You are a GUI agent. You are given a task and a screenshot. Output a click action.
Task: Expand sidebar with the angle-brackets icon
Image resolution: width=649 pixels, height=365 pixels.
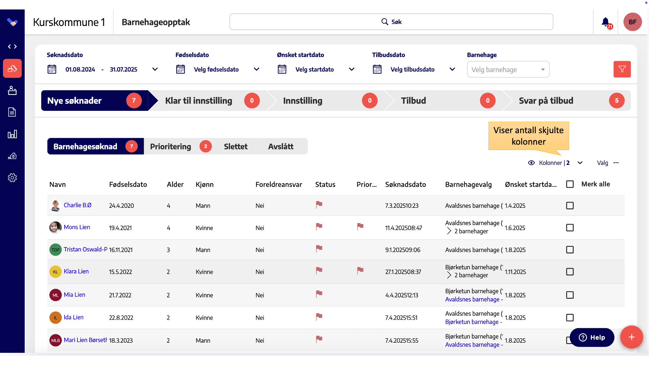pos(12,47)
